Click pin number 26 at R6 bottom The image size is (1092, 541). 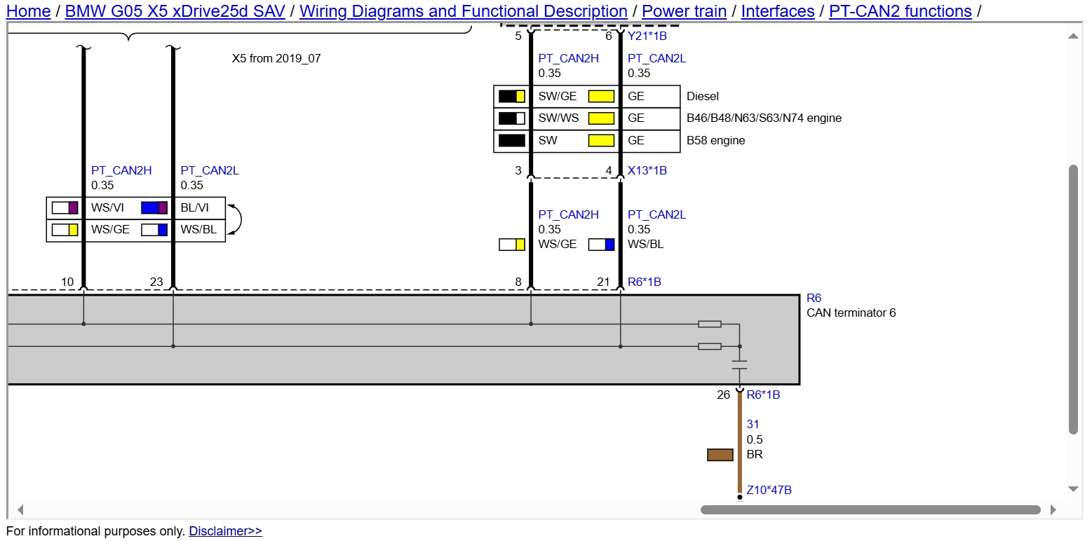pyautogui.click(x=723, y=395)
